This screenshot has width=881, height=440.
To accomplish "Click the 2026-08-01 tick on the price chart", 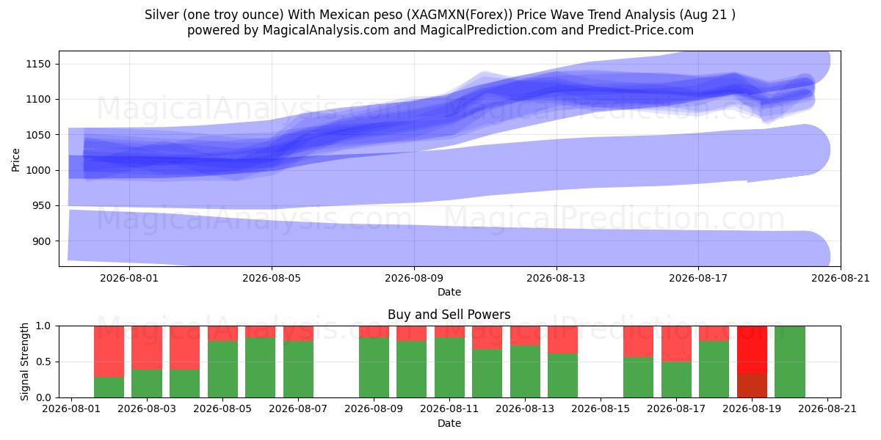I will (x=129, y=278).
